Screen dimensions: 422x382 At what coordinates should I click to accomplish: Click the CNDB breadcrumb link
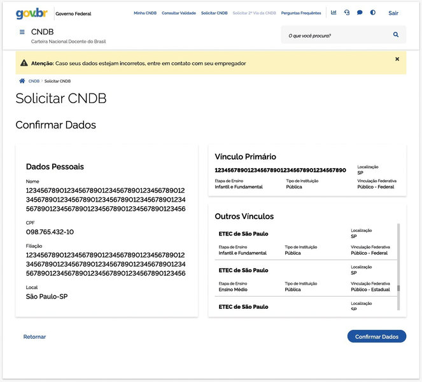34,81
